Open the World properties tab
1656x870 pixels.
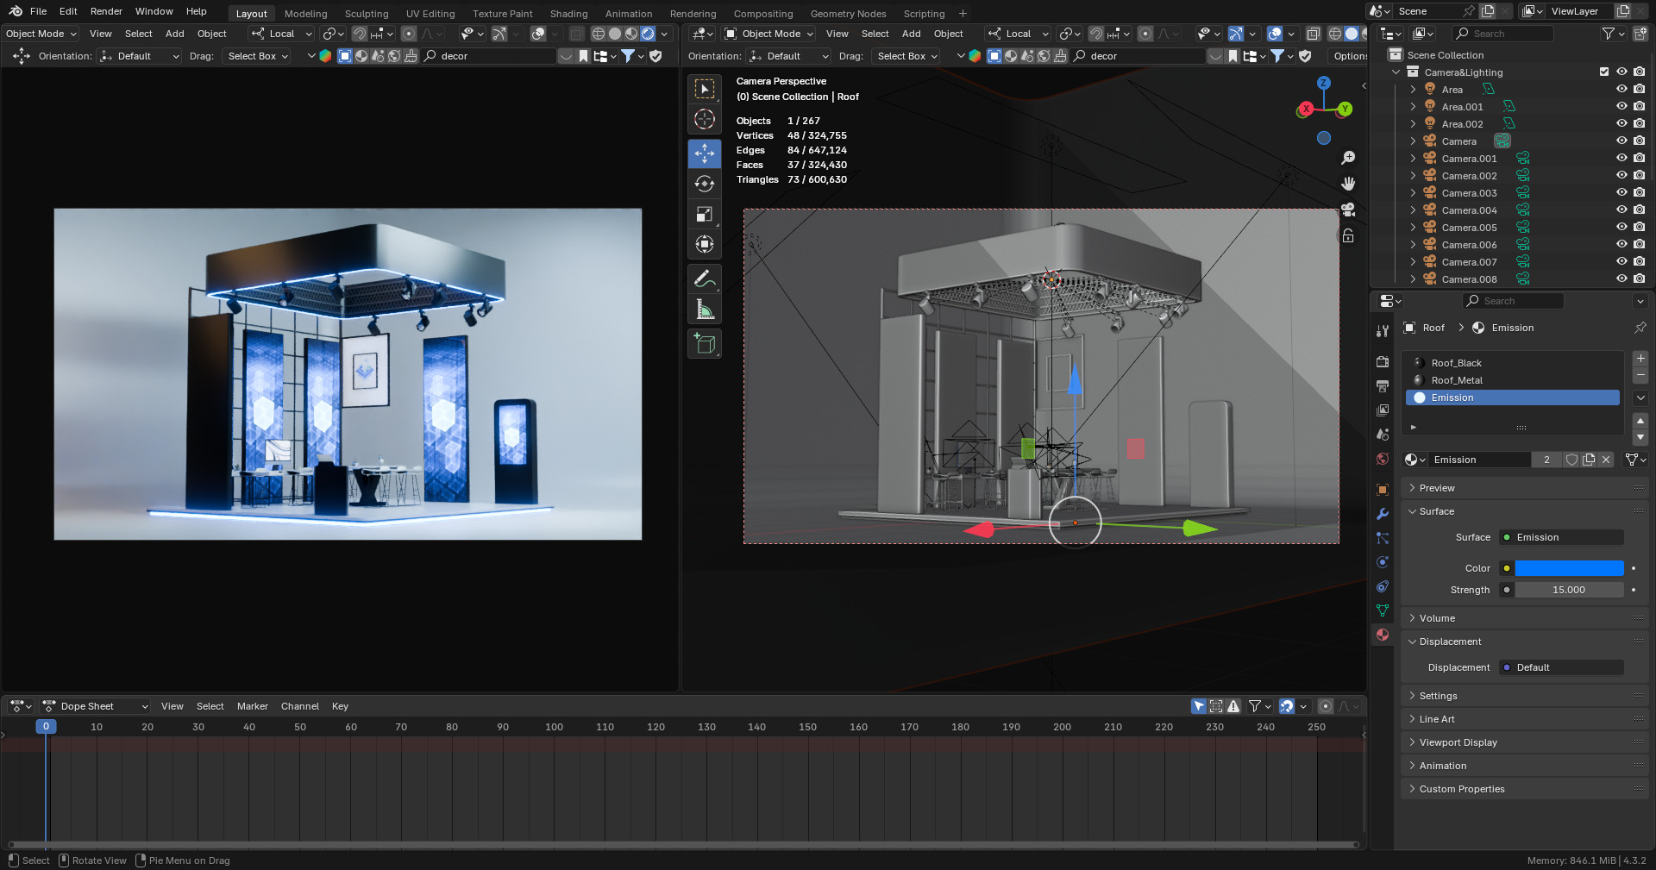point(1383,459)
